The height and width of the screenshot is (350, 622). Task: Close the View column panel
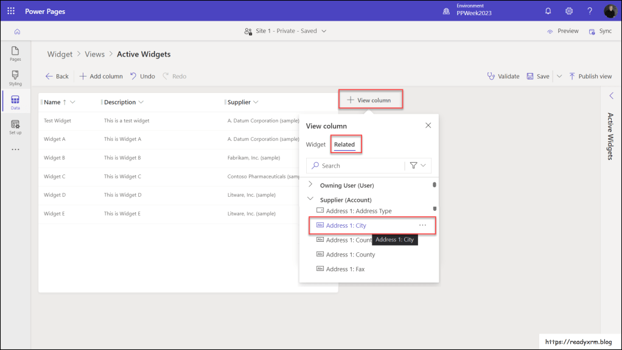428,125
